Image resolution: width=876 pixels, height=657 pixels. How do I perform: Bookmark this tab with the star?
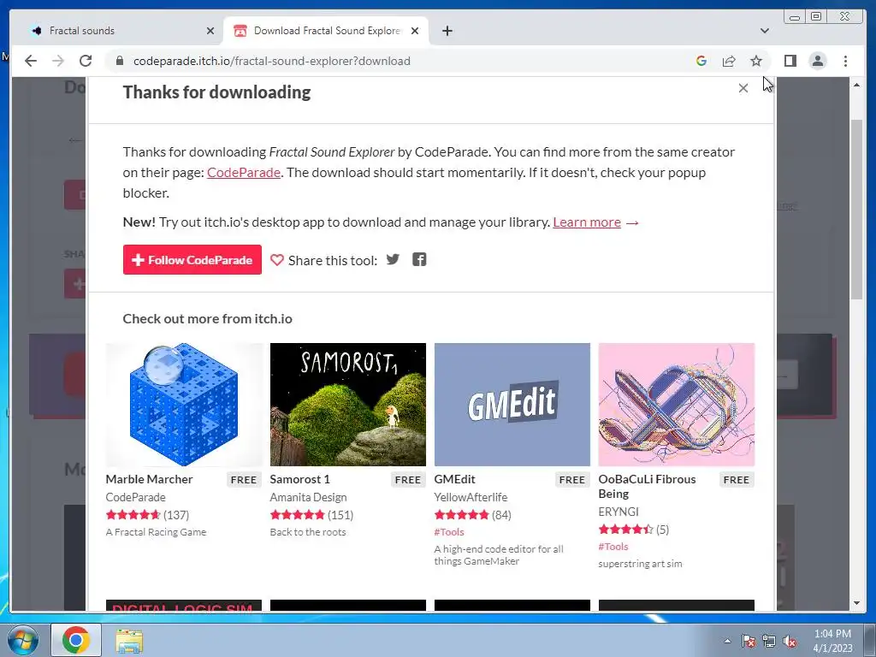pyautogui.click(x=756, y=61)
